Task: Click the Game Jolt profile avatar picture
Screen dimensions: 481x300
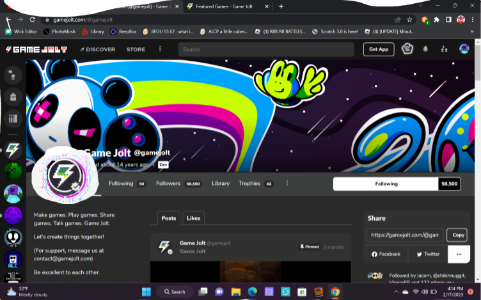Action: pos(65,176)
